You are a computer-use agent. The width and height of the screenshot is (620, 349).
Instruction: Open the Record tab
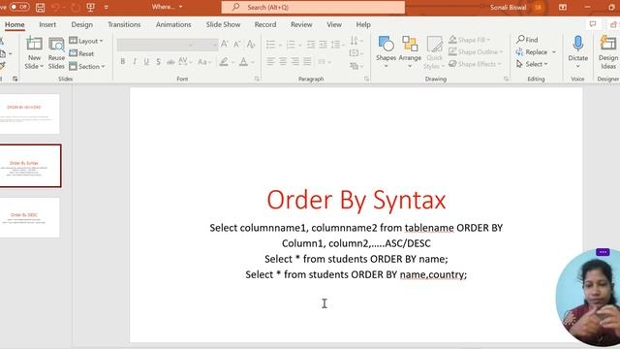tap(265, 24)
